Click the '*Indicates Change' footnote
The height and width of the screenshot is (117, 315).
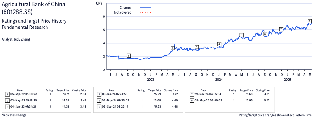pyautogui.click(x=14, y=115)
